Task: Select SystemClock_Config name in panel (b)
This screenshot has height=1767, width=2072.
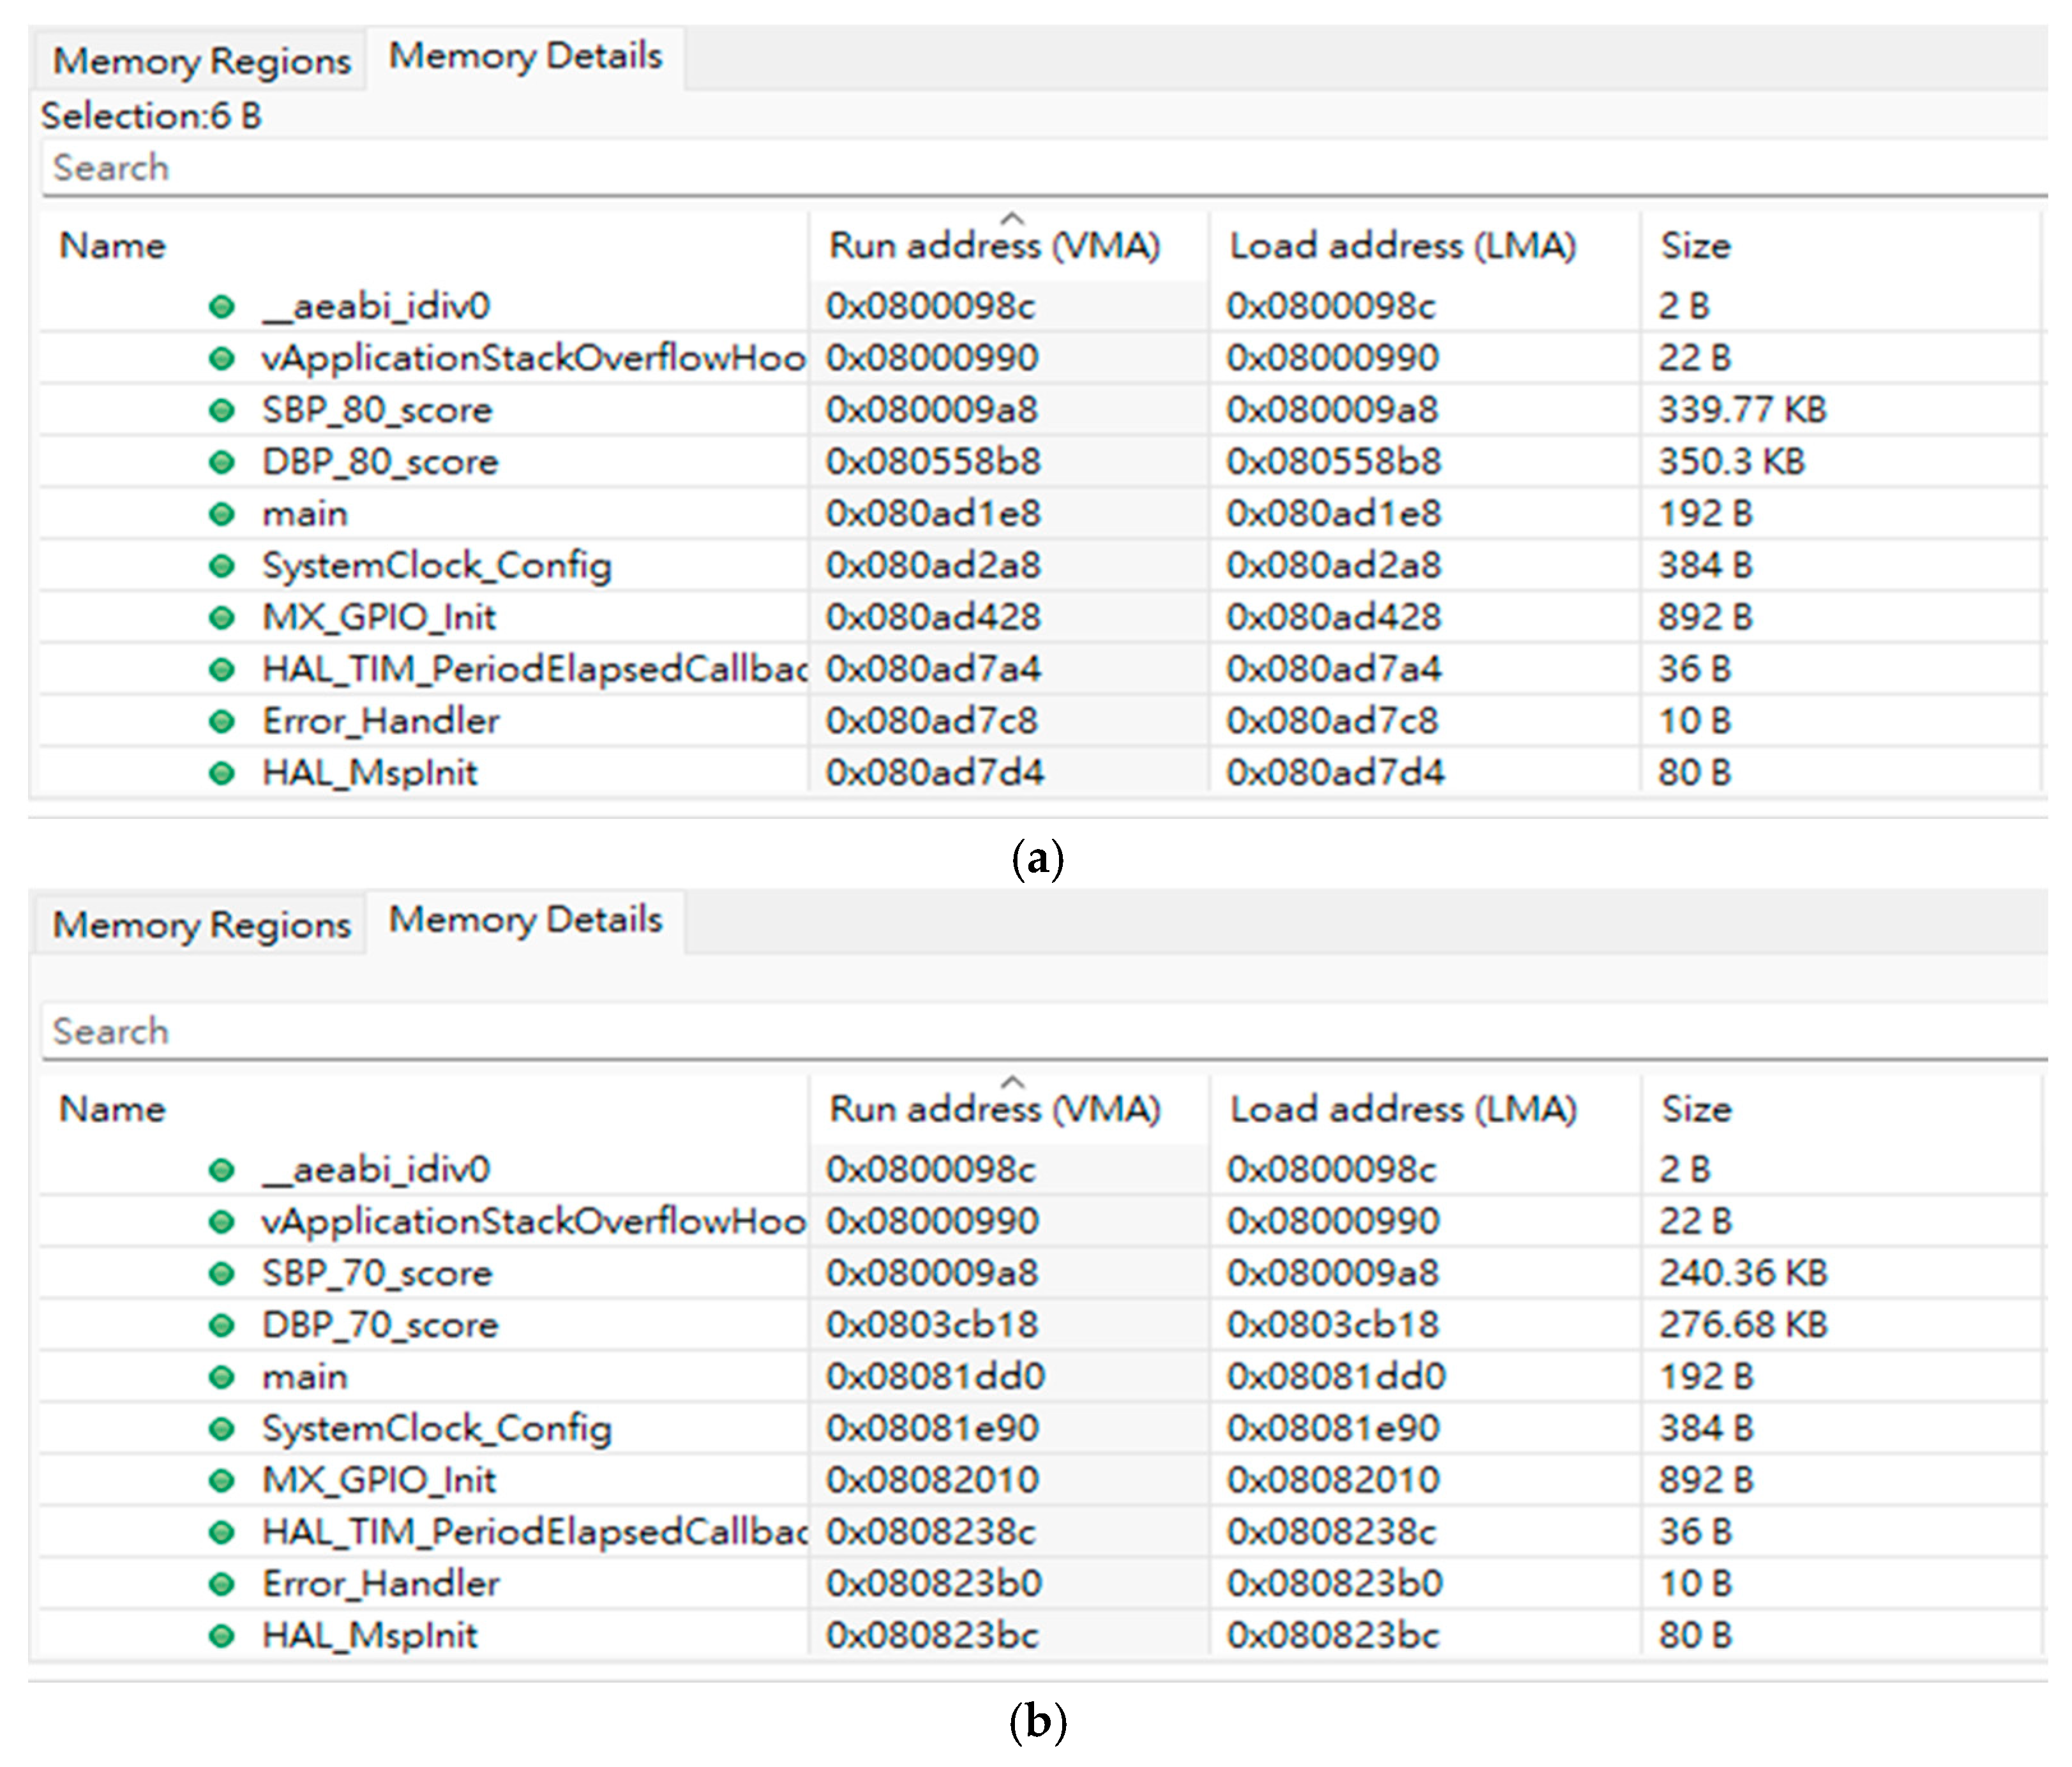Action: click(437, 1429)
